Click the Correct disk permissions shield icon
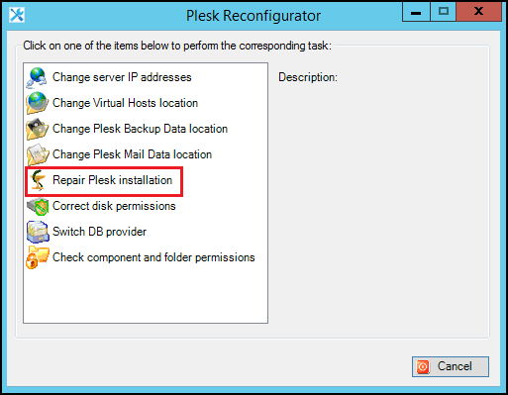This screenshot has width=508, height=395. click(38, 206)
